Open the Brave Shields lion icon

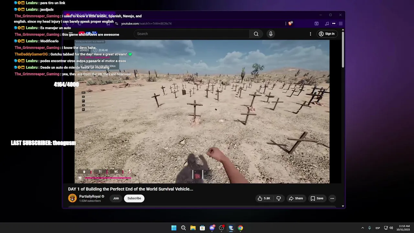(x=290, y=23)
